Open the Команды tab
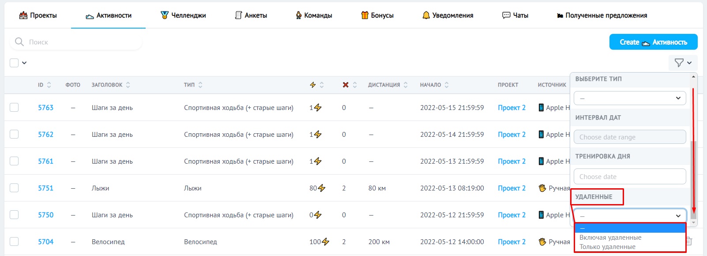This screenshot has height=256, width=707. pyautogui.click(x=314, y=15)
